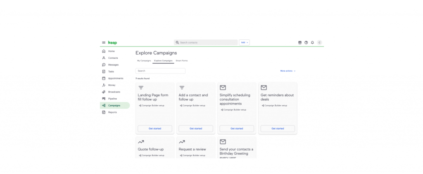Click the Explore Campaigns page heading

click(156, 53)
